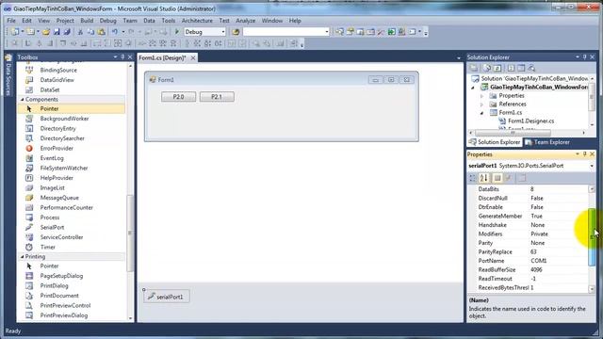The image size is (603, 339).
Task: Open the serialPort1 object selector dropdown
Action: (x=592, y=166)
